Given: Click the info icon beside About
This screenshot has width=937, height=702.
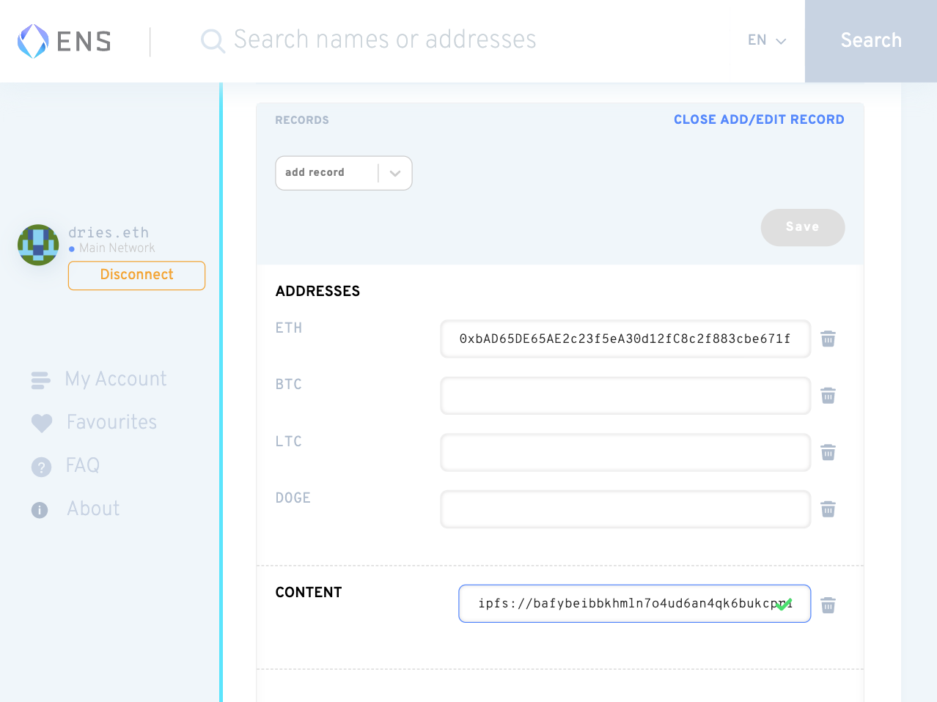Looking at the screenshot, I should 39,509.
